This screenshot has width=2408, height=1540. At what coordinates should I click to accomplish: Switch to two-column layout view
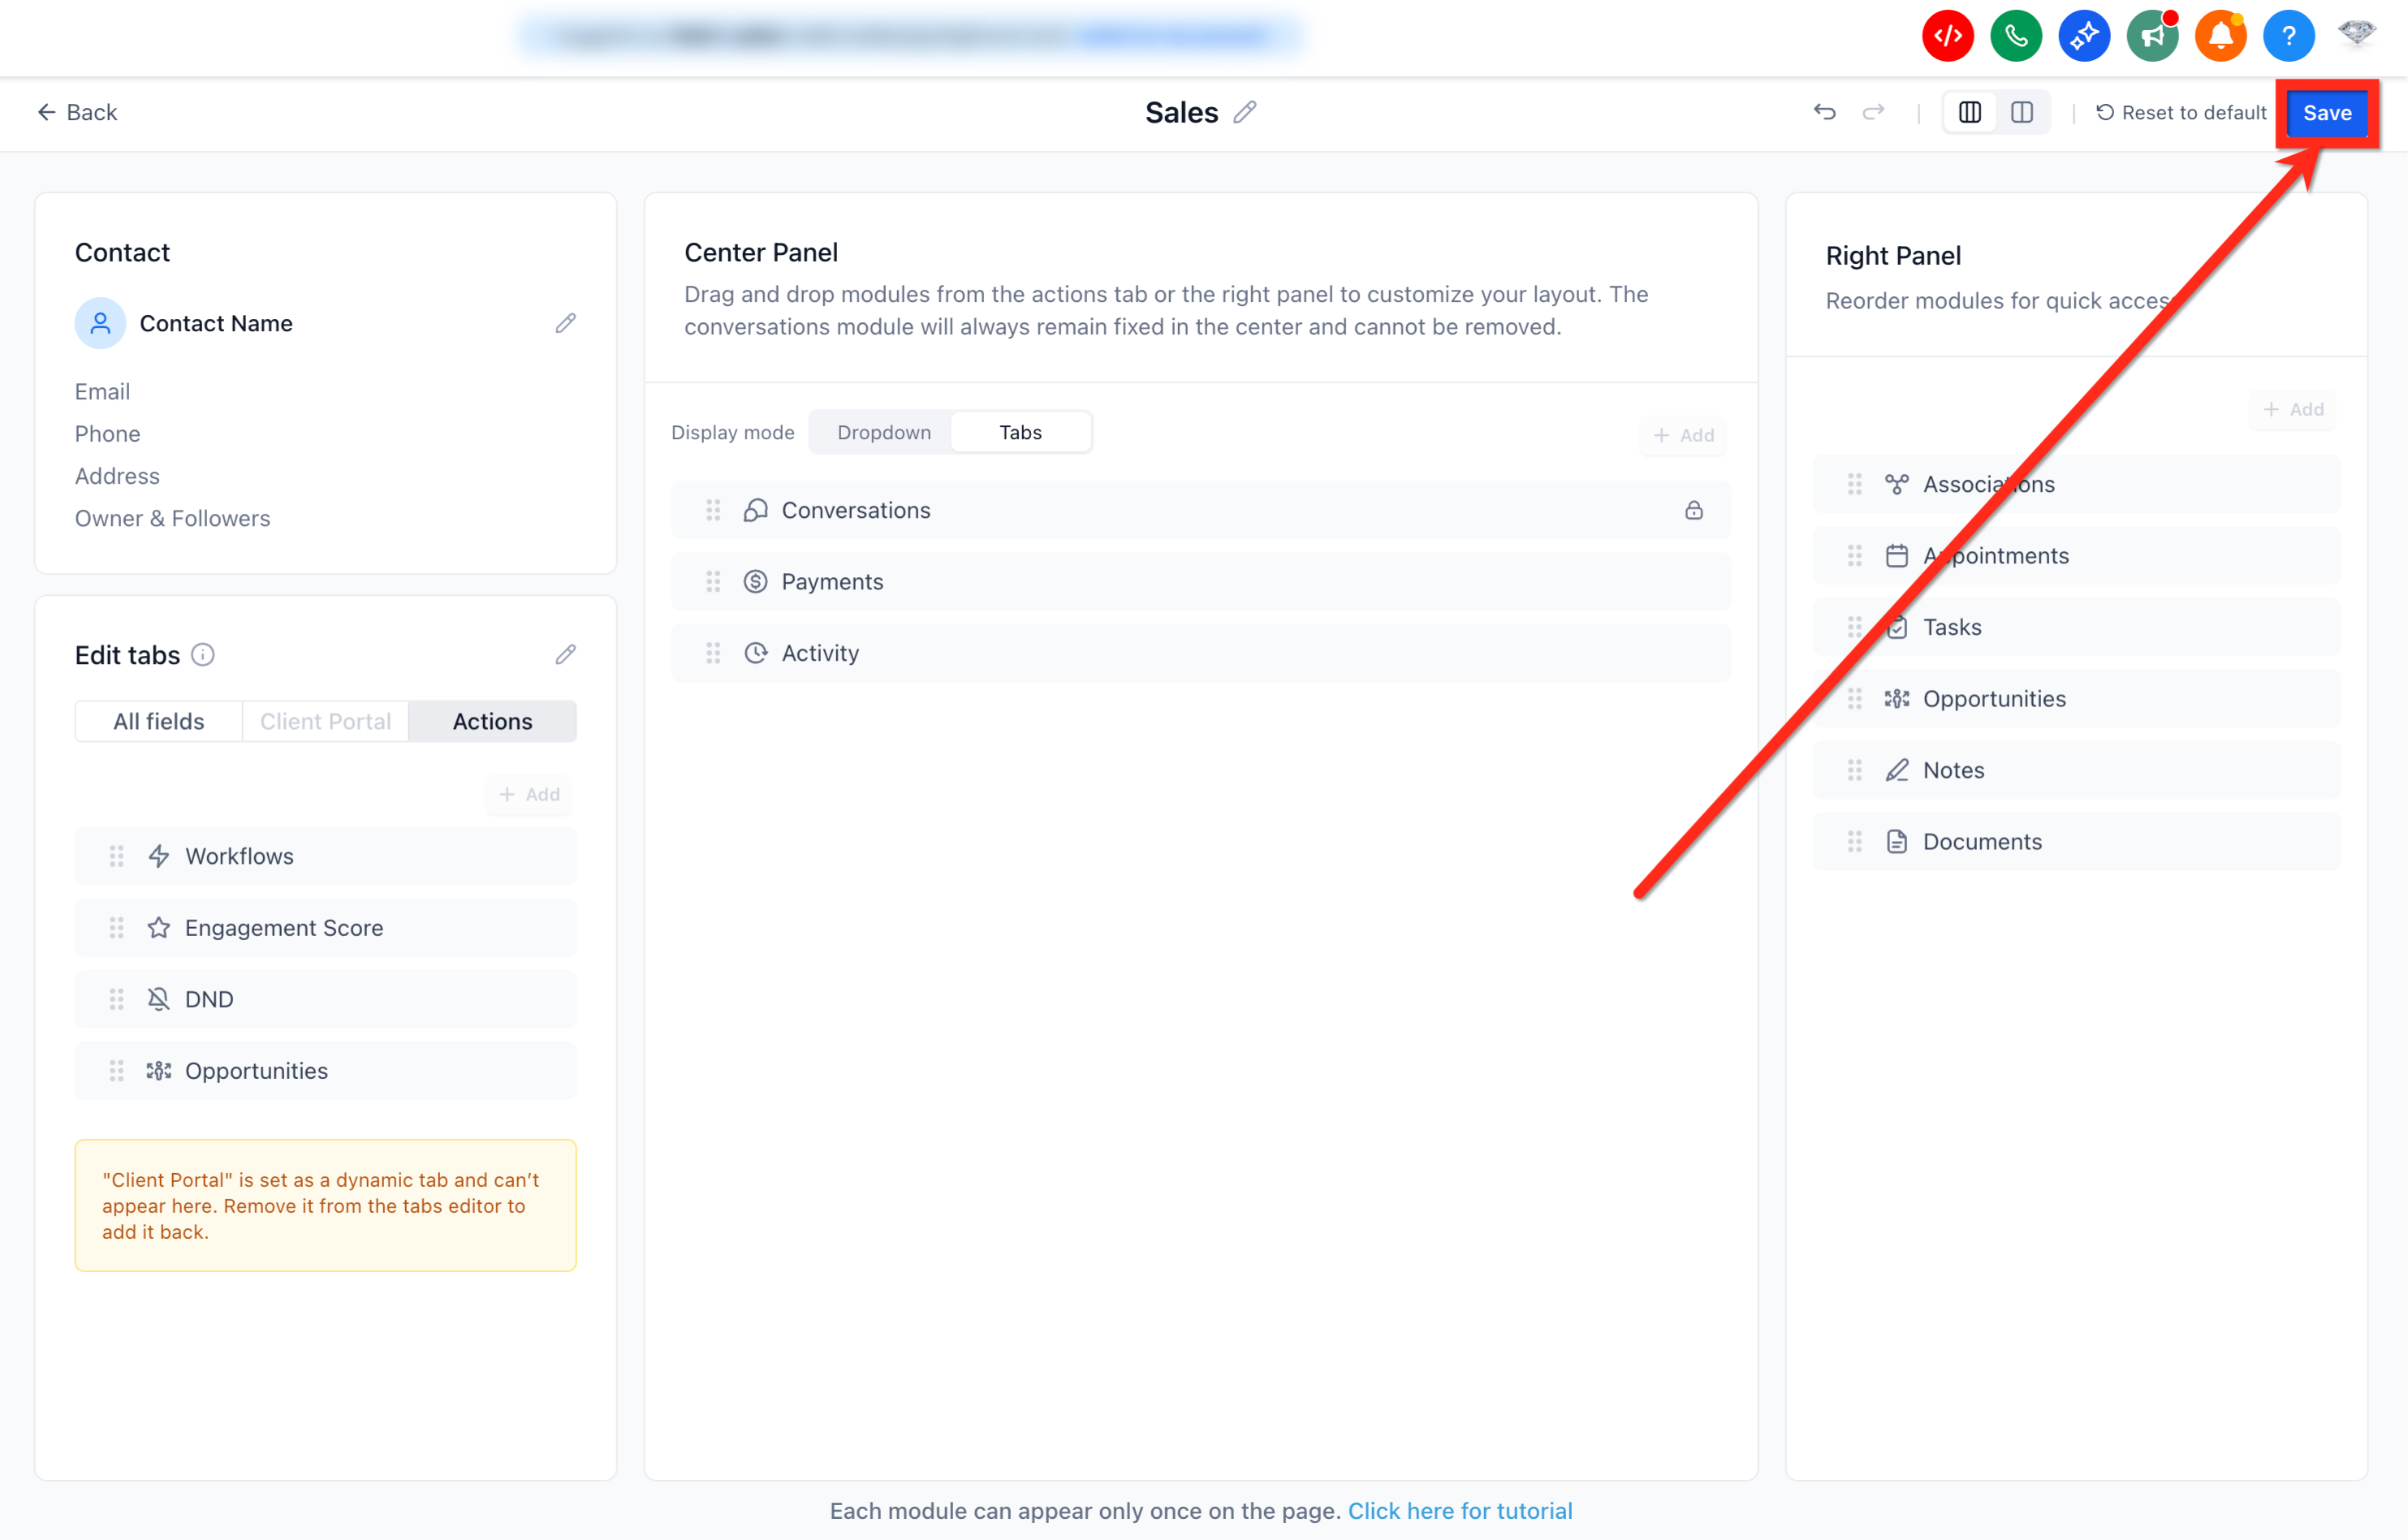2021,112
